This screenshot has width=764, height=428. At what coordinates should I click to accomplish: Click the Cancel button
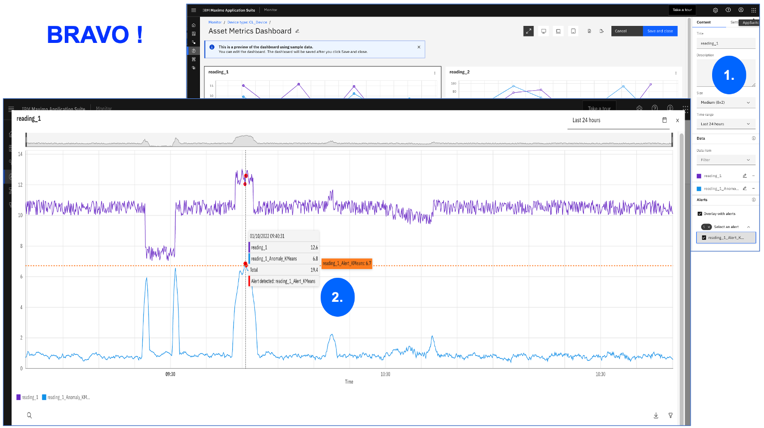(627, 31)
